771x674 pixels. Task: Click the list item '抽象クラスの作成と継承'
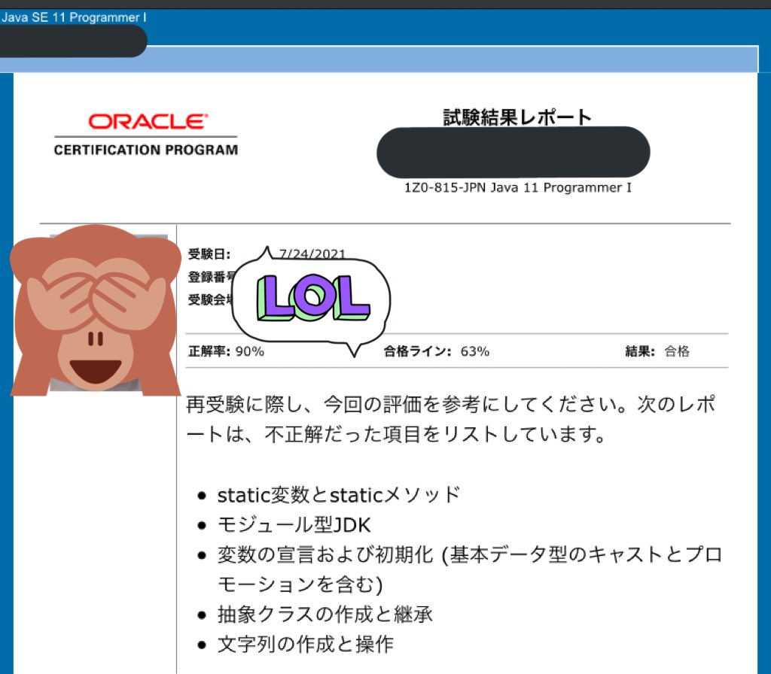point(325,614)
